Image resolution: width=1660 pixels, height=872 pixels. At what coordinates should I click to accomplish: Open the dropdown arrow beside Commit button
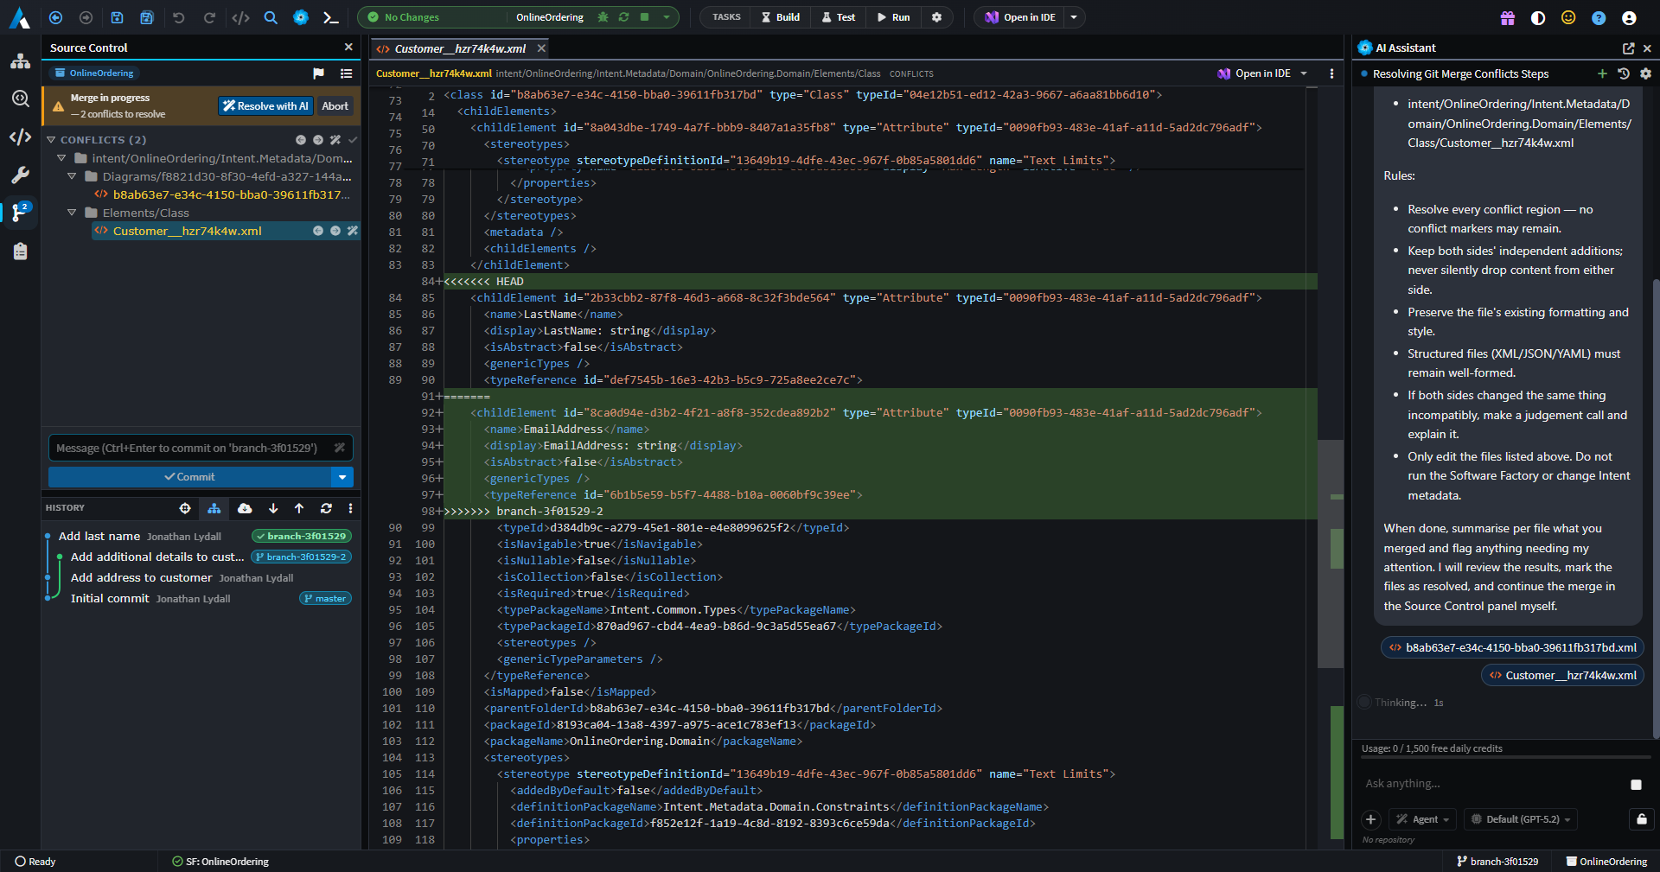click(342, 477)
